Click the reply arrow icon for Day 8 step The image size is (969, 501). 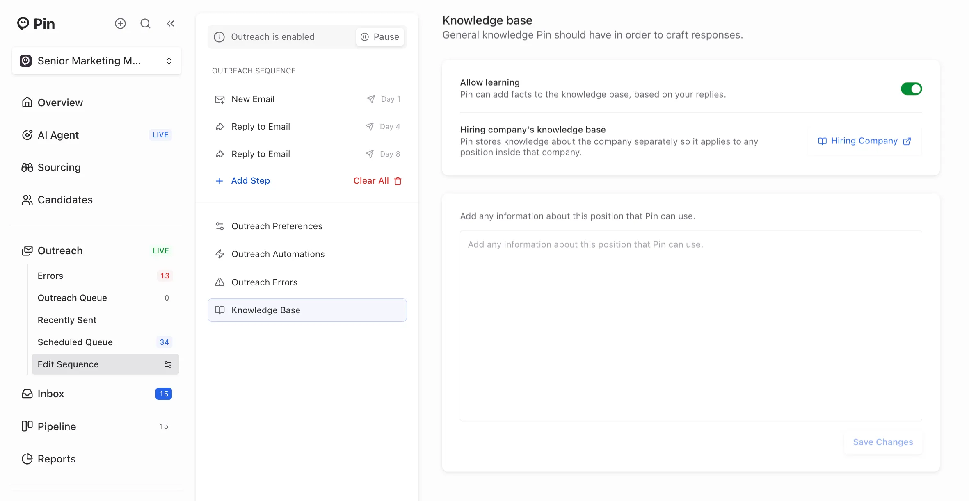point(219,154)
